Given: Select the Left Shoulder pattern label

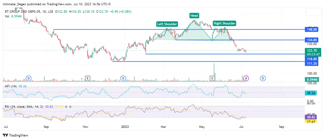Looking at the screenshot, I should [x=167, y=24].
